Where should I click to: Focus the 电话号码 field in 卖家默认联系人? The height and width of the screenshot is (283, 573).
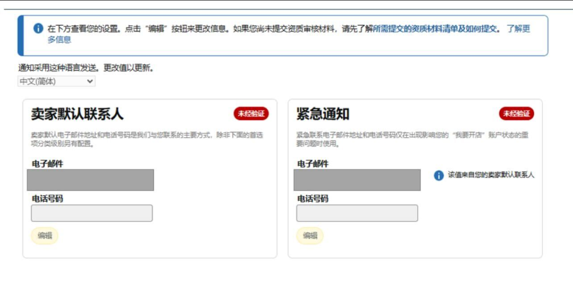point(92,213)
